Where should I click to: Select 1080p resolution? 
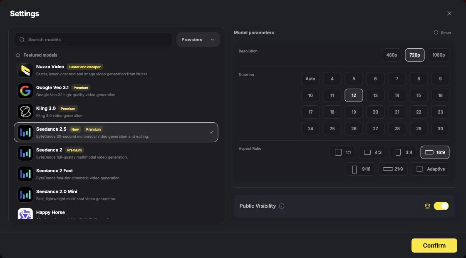[439, 55]
